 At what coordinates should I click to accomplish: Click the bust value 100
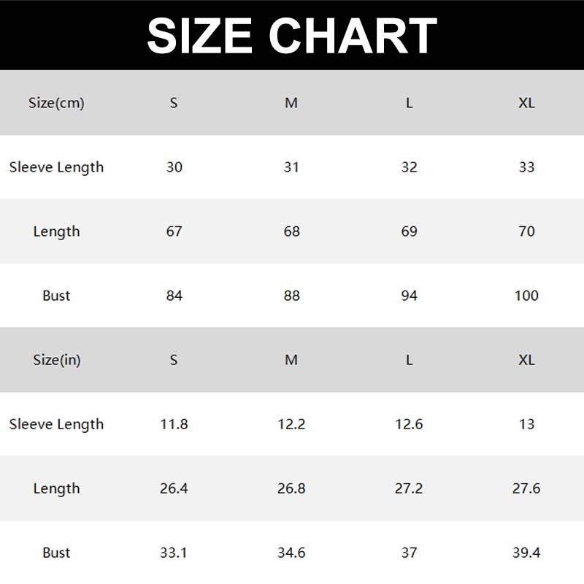(526, 296)
